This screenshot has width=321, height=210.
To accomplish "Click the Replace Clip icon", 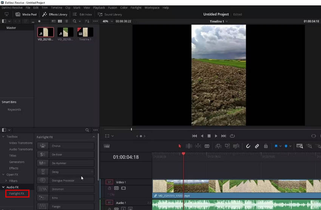I will click(236, 146).
